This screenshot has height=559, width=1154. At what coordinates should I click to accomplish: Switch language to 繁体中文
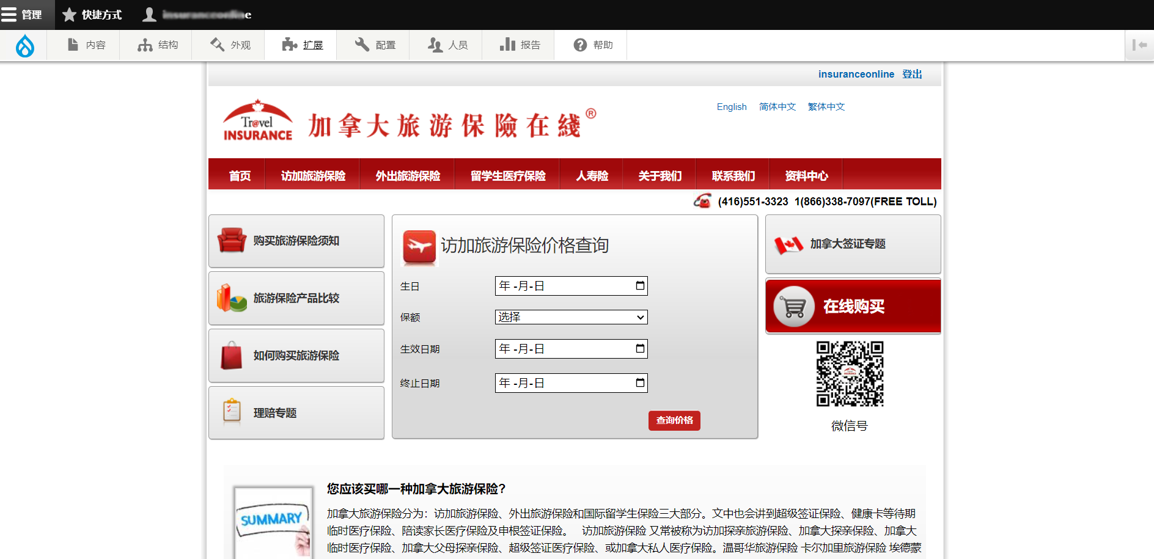click(x=826, y=107)
